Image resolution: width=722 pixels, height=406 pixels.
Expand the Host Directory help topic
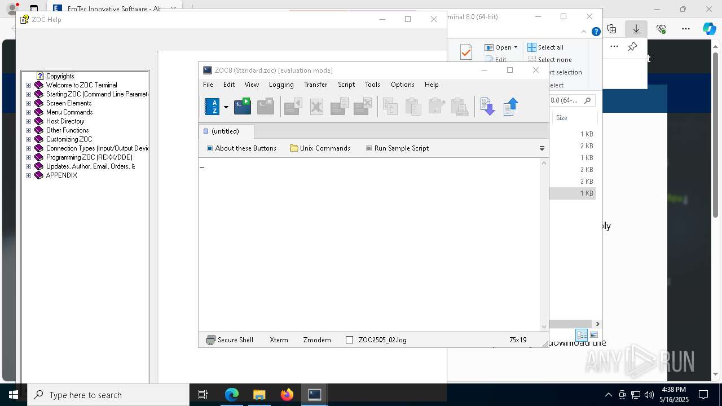point(29,121)
